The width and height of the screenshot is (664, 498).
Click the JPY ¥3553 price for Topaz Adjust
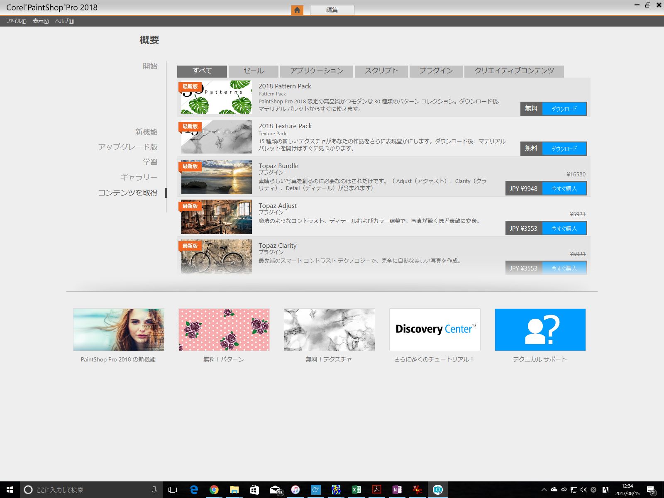click(524, 228)
